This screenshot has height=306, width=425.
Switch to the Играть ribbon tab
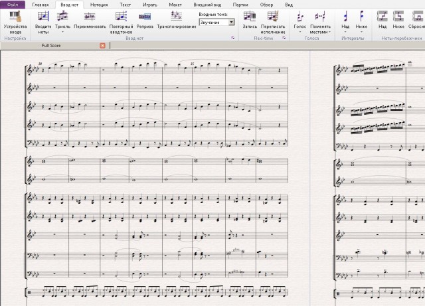tap(150, 5)
